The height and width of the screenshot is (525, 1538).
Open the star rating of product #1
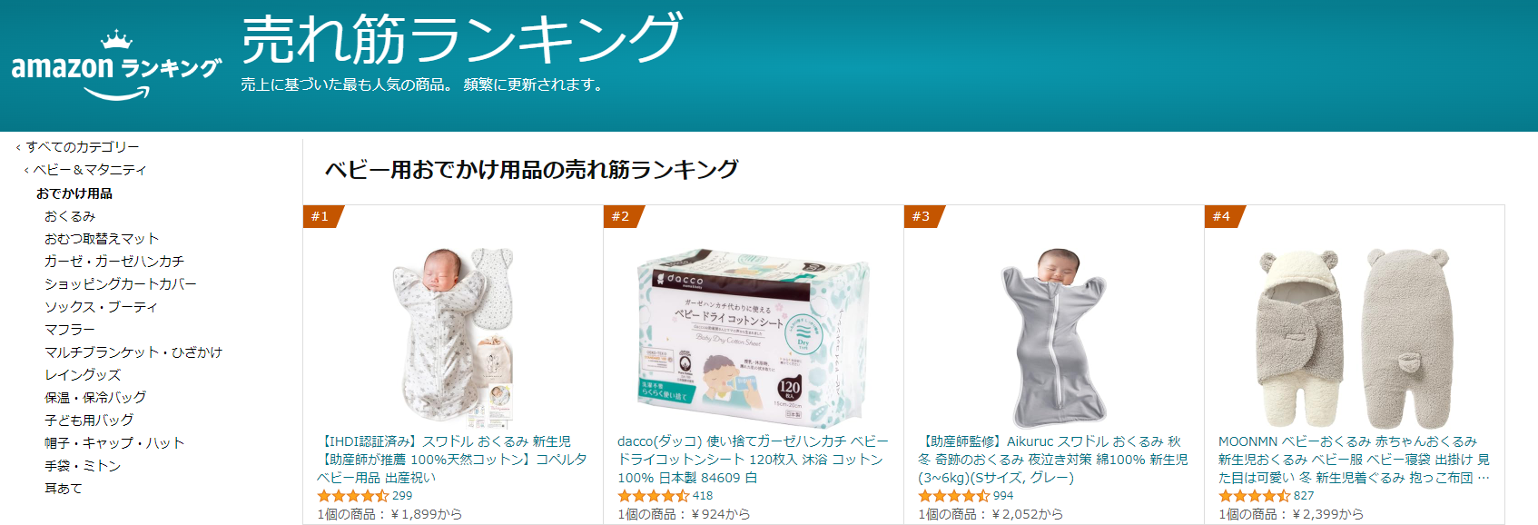pos(353,496)
